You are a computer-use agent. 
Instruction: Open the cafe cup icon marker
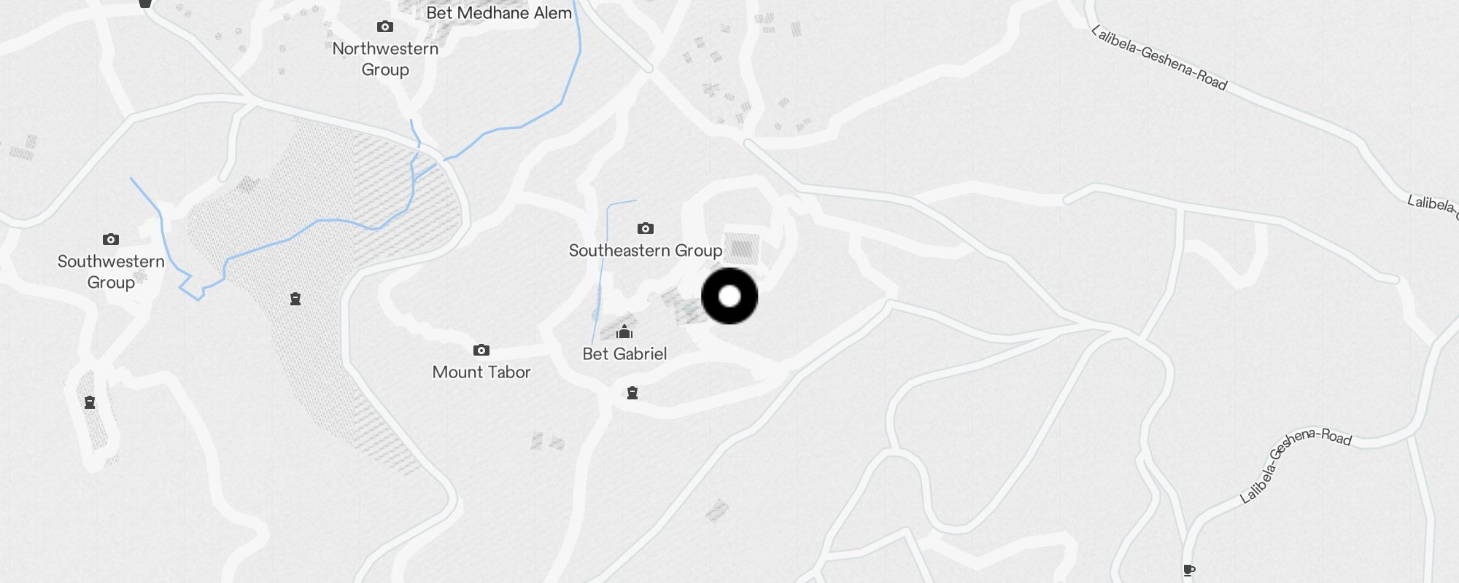click(1189, 570)
